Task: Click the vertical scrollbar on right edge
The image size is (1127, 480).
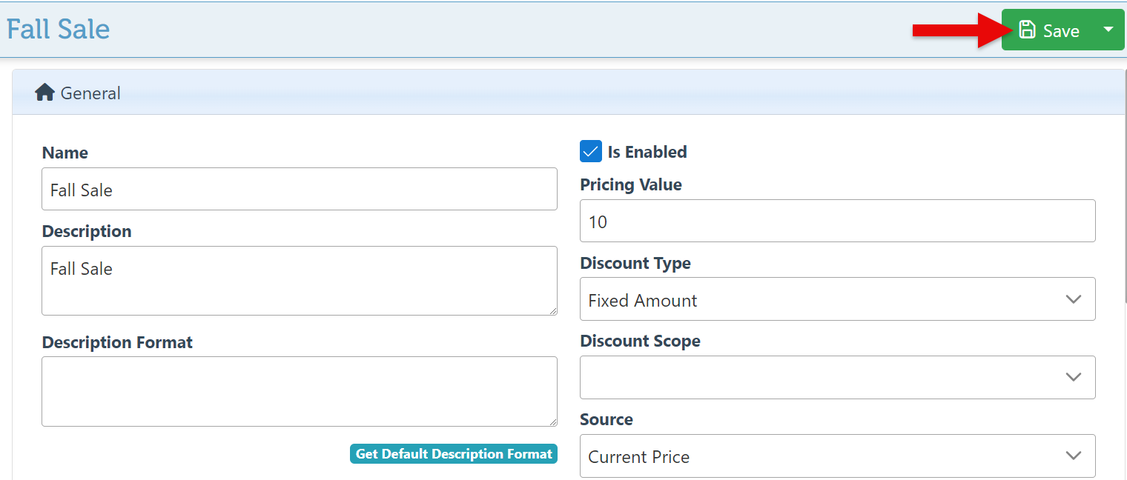Action: [x=1124, y=185]
